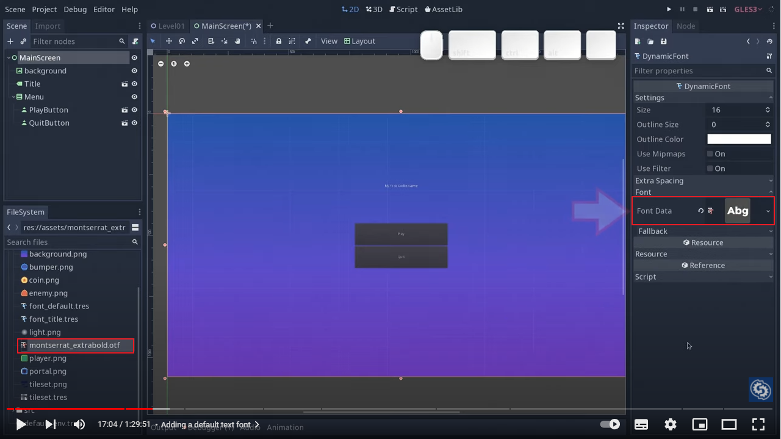Lock the selected node with padlock icon
The width and height of the screenshot is (781, 439).
point(279,41)
